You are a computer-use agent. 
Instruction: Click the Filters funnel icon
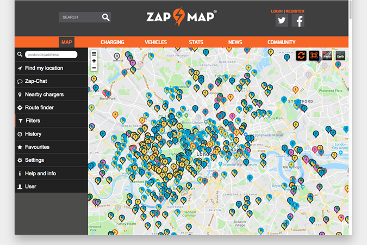(21, 121)
